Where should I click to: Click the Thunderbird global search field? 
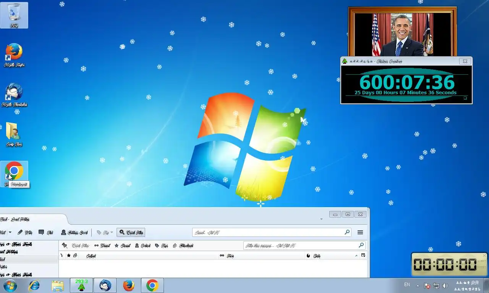coord(271,232)
